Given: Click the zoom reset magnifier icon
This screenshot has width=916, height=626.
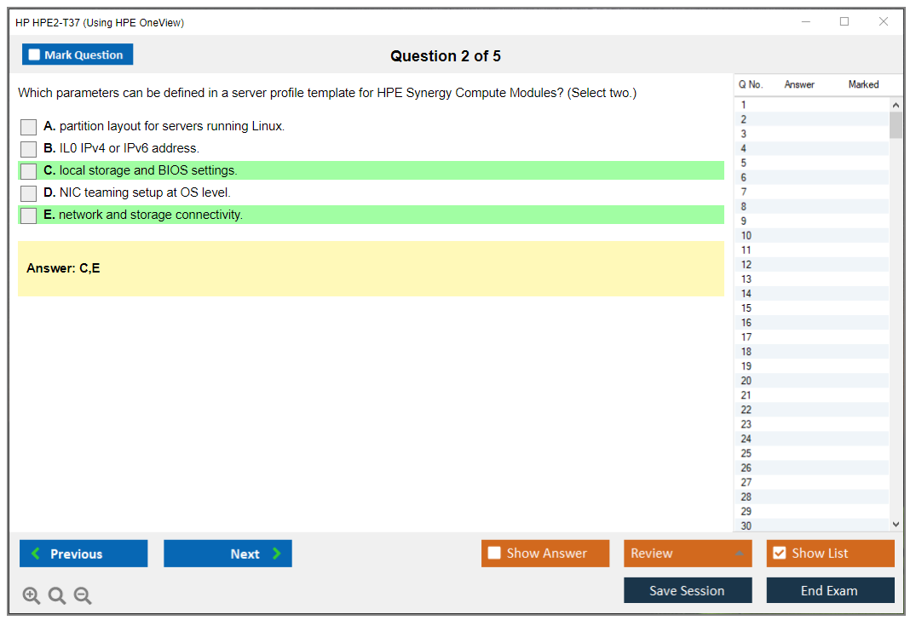Looking at the screenshot, I should (x=57, y=596).
